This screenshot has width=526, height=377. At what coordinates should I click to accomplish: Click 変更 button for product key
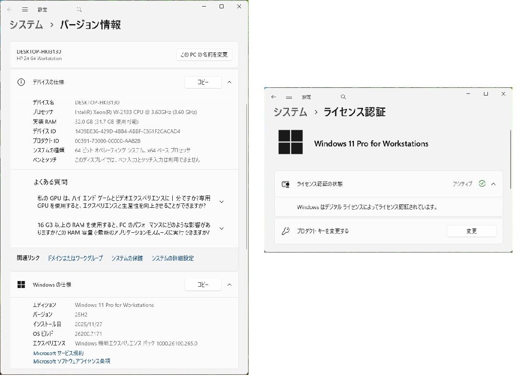(472, 231)
